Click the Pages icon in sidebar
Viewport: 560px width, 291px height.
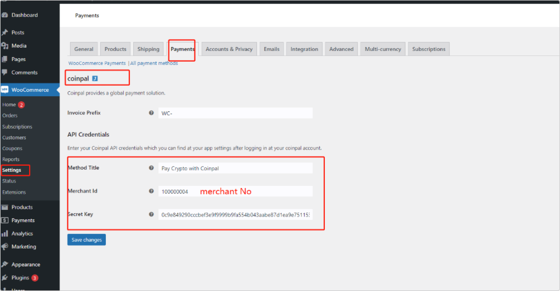(4, 59)
